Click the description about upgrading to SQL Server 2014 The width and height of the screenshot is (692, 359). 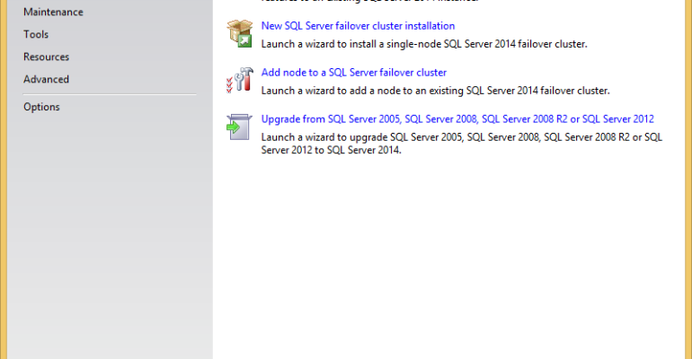click(462, 144)
